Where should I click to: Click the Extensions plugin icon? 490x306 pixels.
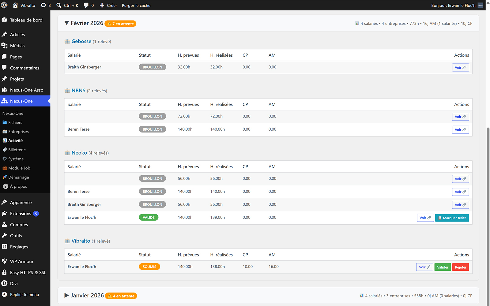(x=4, y=213)
